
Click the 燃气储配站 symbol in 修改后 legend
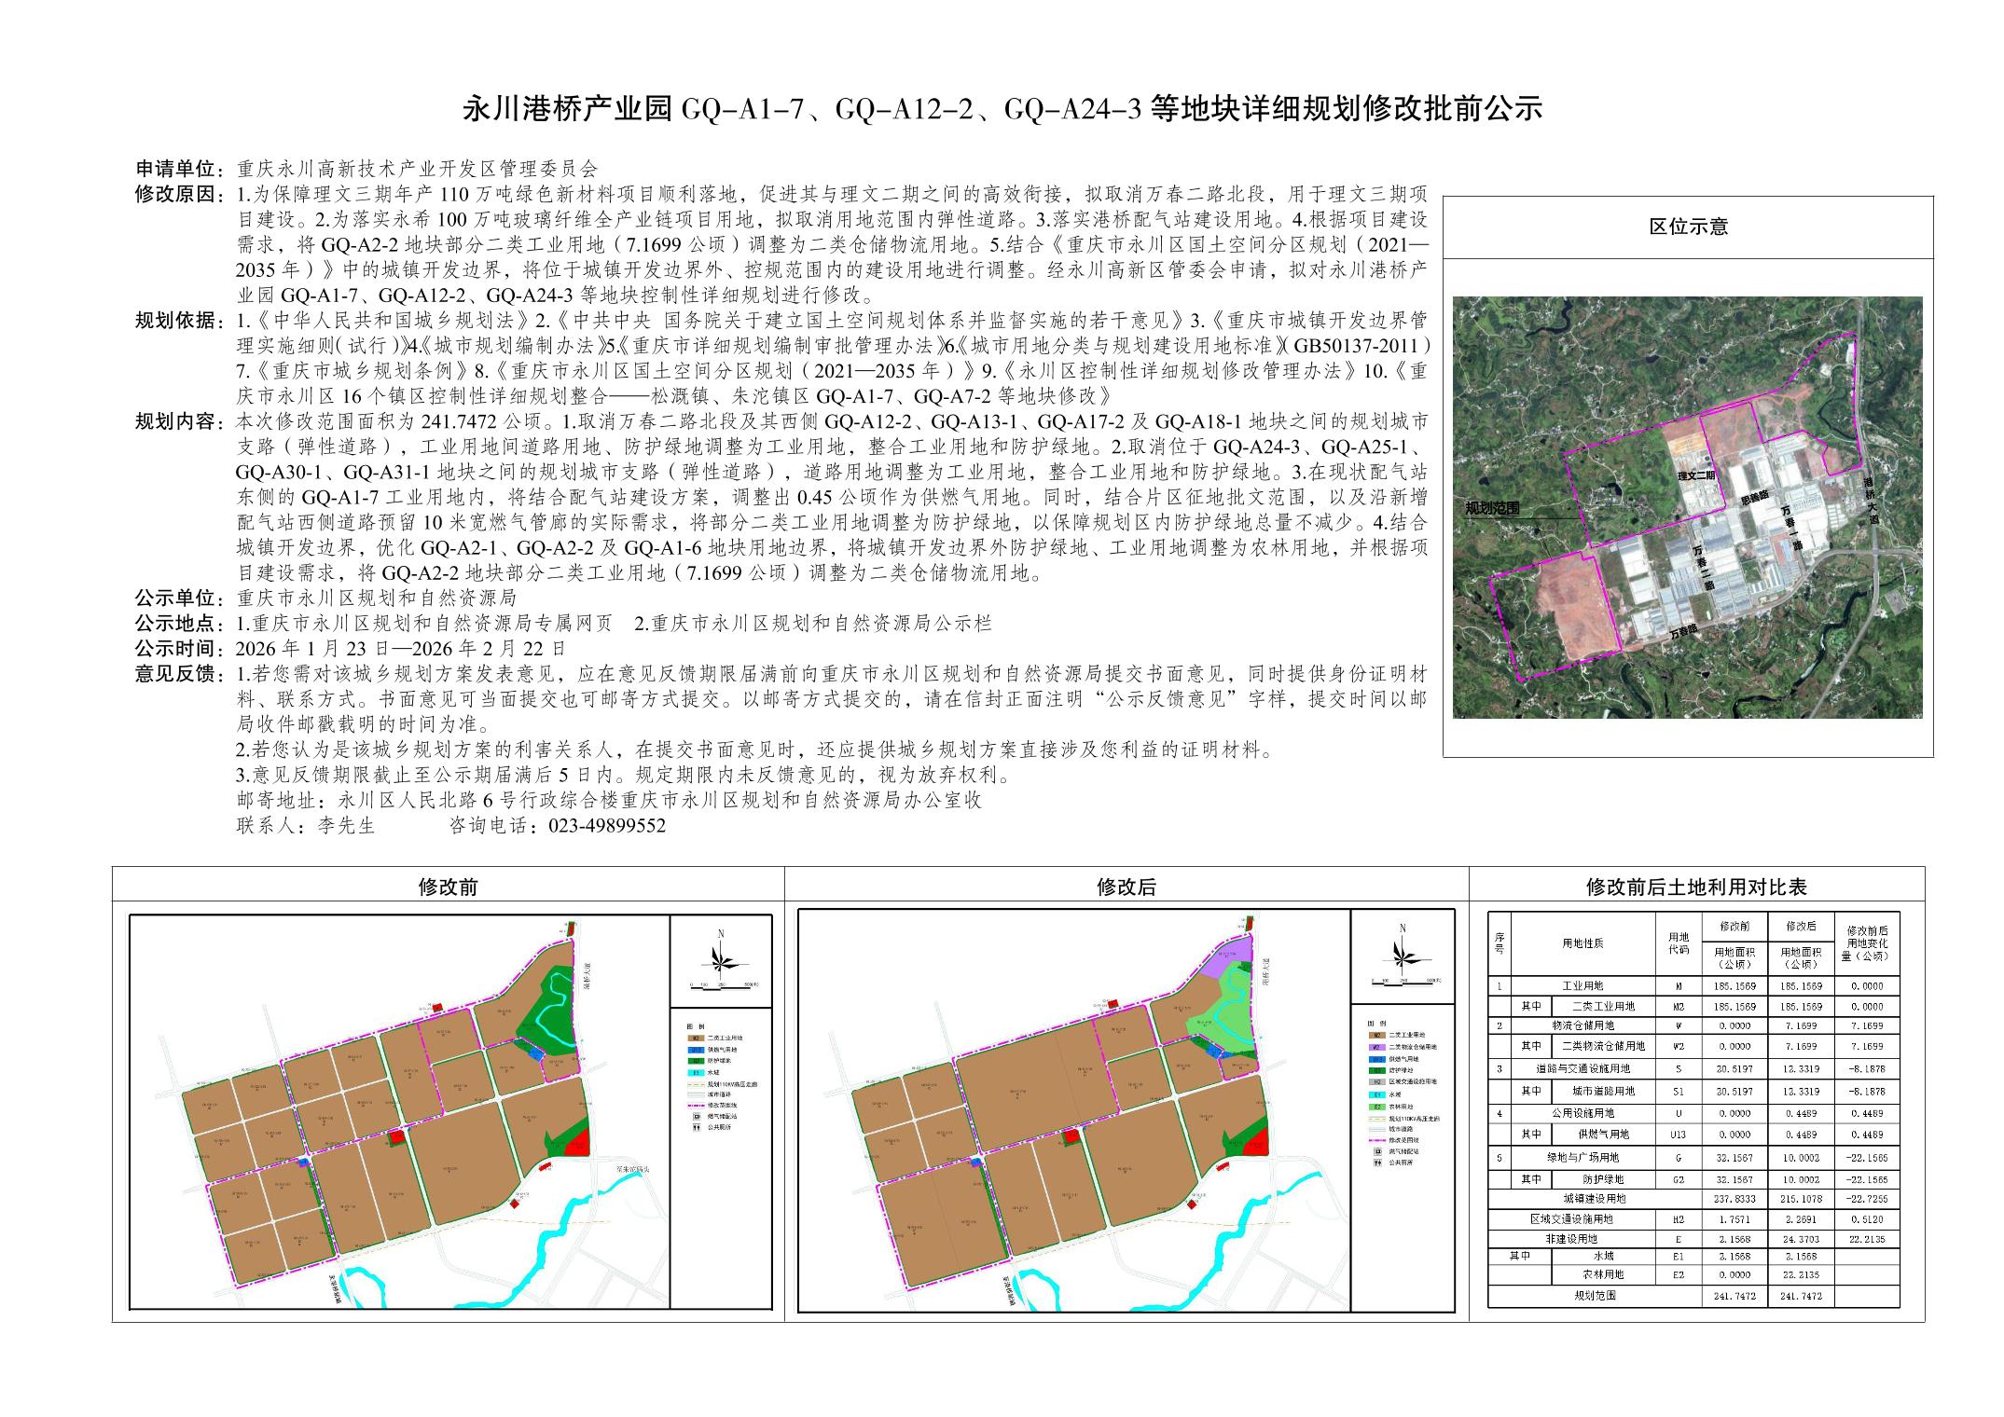point(1377,1151)
